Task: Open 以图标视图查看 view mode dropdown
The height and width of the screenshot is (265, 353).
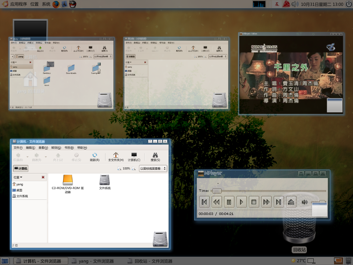Action: [153, 168]
